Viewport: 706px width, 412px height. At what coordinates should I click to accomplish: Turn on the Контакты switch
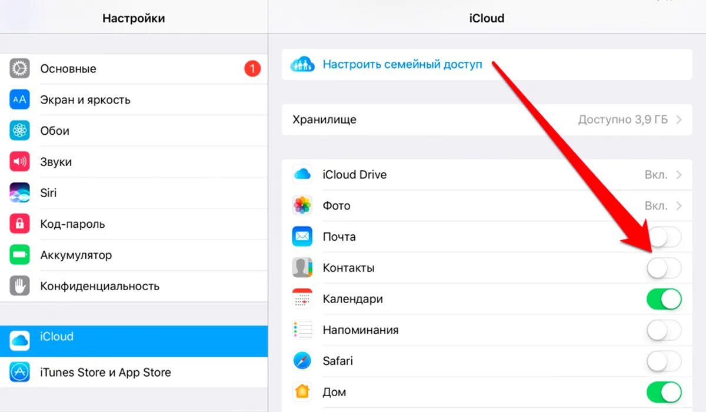664,268
